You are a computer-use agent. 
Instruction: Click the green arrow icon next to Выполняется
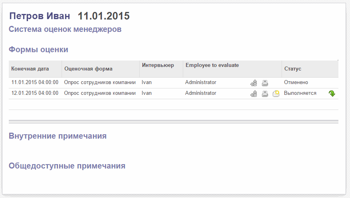tap(332, 94)
